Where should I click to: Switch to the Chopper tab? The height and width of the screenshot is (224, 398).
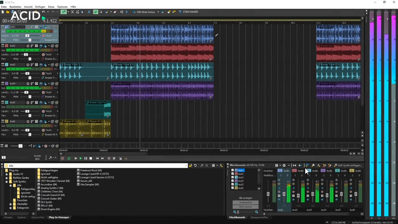pos(8,217)
